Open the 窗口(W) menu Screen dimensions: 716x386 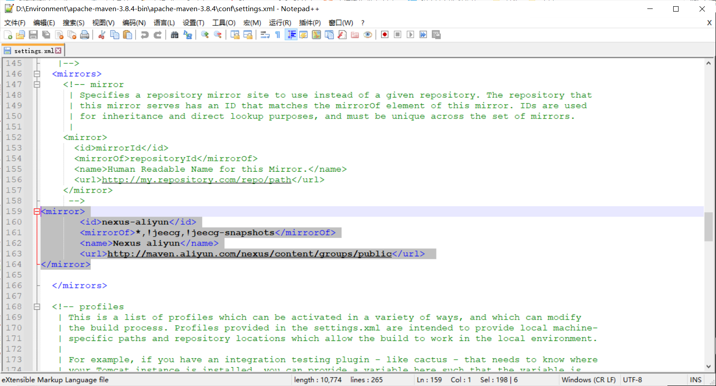(x=341, y=23)
